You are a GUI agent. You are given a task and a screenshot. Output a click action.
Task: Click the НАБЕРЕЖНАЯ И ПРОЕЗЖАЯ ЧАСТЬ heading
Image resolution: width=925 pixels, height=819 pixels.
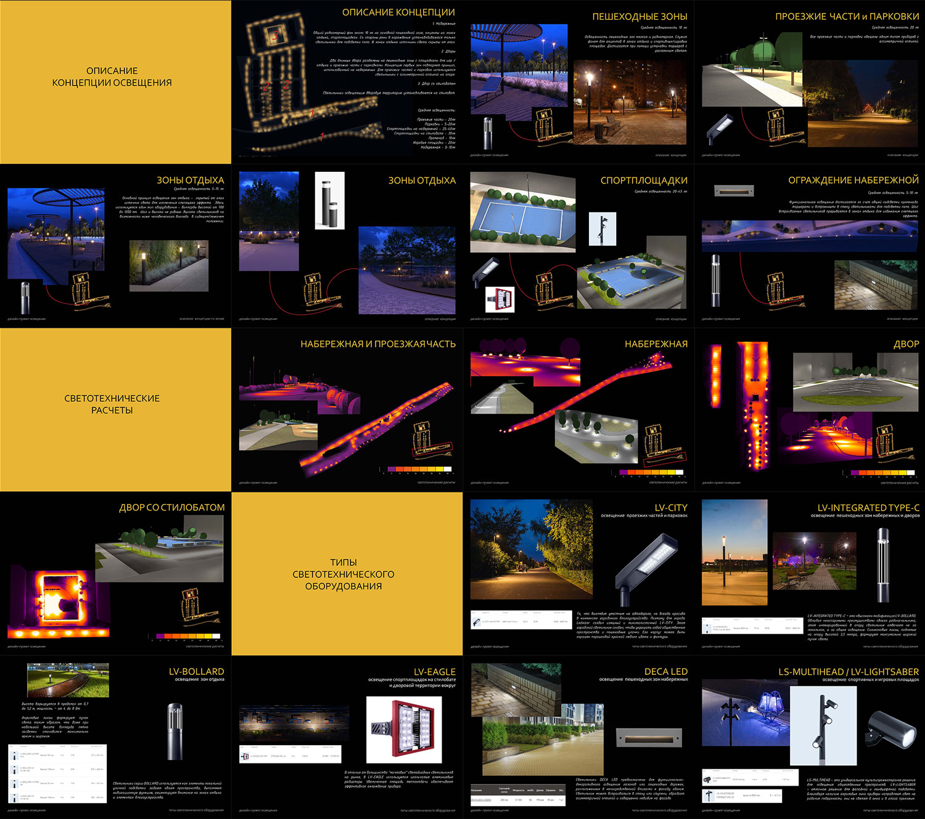pyautogui.click(x=377, y=344)
